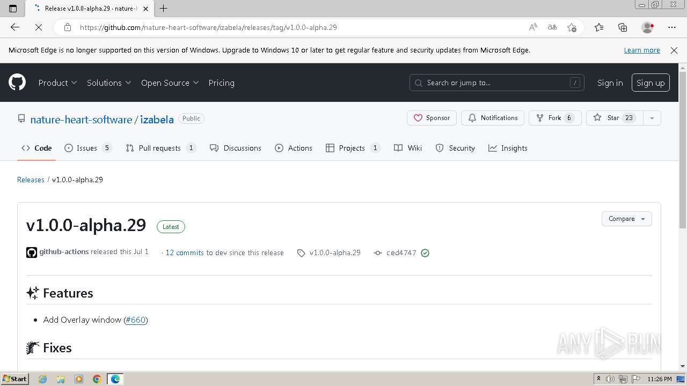Expand the Open Source menu
The height and width of the screenshot is (386, 687).
click(170, 83)
